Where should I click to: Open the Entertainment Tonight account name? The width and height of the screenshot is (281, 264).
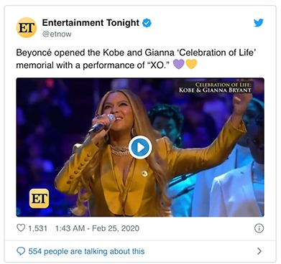coord(91,23)
